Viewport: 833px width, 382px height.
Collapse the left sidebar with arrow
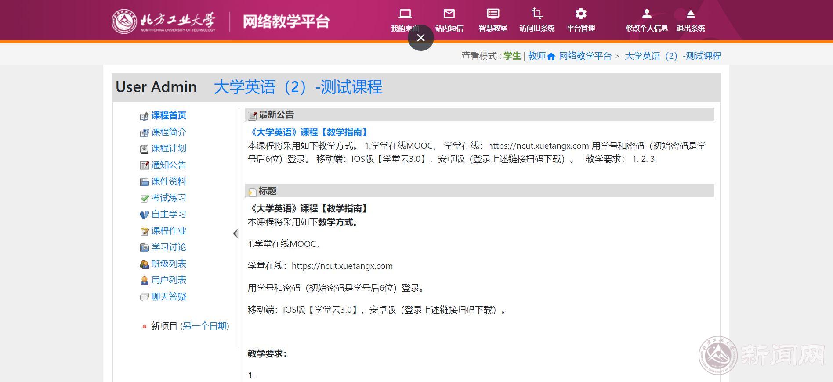pyautogui.click(x=235, y=233)
